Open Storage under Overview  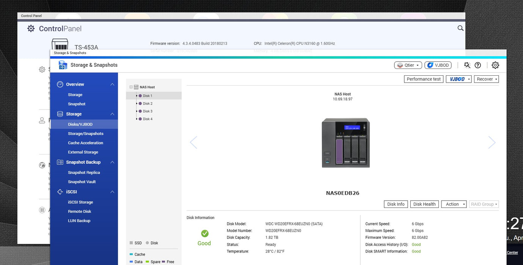75,95
